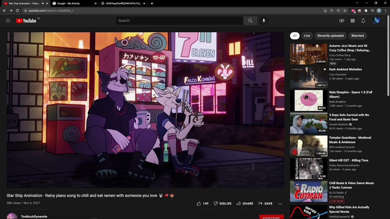Click the Dj CUTMAN channel name
Image resolution: width=390 pixels, height=219 pixels.
336,193
